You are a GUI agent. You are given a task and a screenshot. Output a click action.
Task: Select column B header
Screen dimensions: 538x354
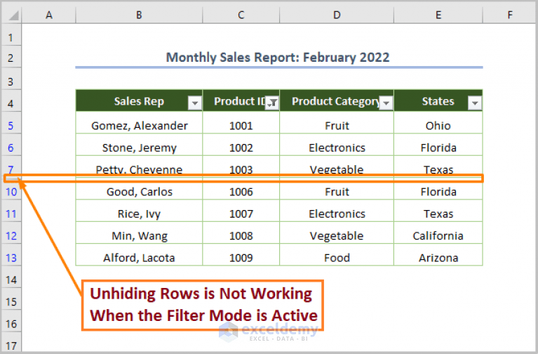pyautogui.click(x=139, y=15)
